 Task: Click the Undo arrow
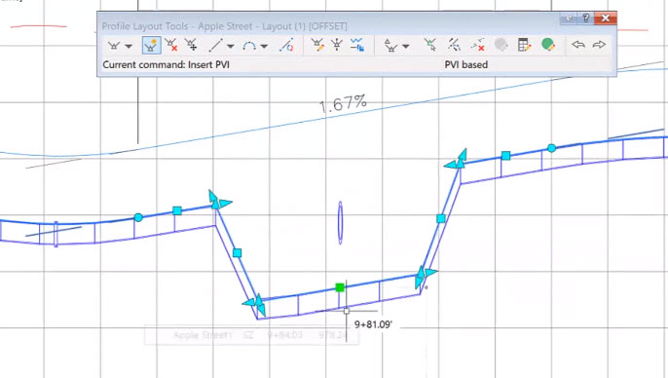pos(578,44)
